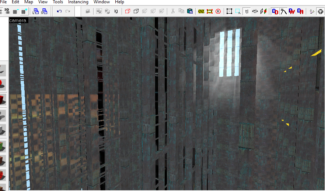Open the View menu
This screenshot has height=191, width=325.
(43, 2)
